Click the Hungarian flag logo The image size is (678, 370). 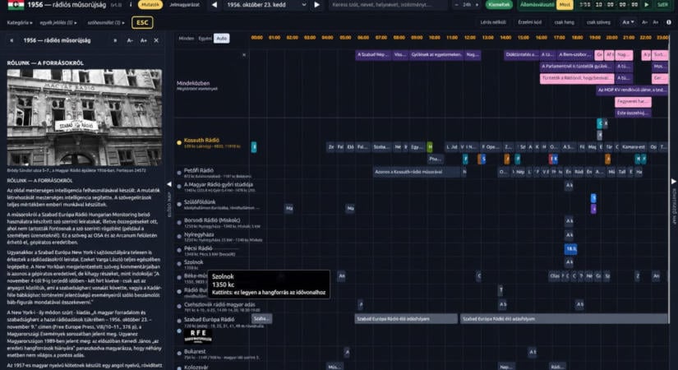point(16,5)
